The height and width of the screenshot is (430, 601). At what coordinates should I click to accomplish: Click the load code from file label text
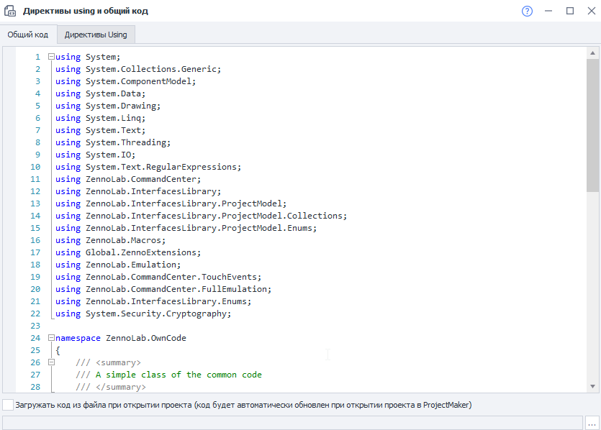tap(243, 405)
